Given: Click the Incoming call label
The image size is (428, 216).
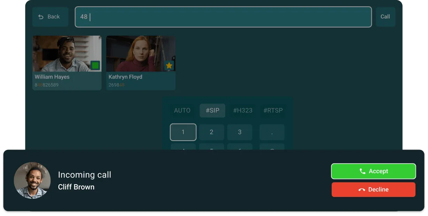Looking at the screenshot, I should (x=85, y=175).
